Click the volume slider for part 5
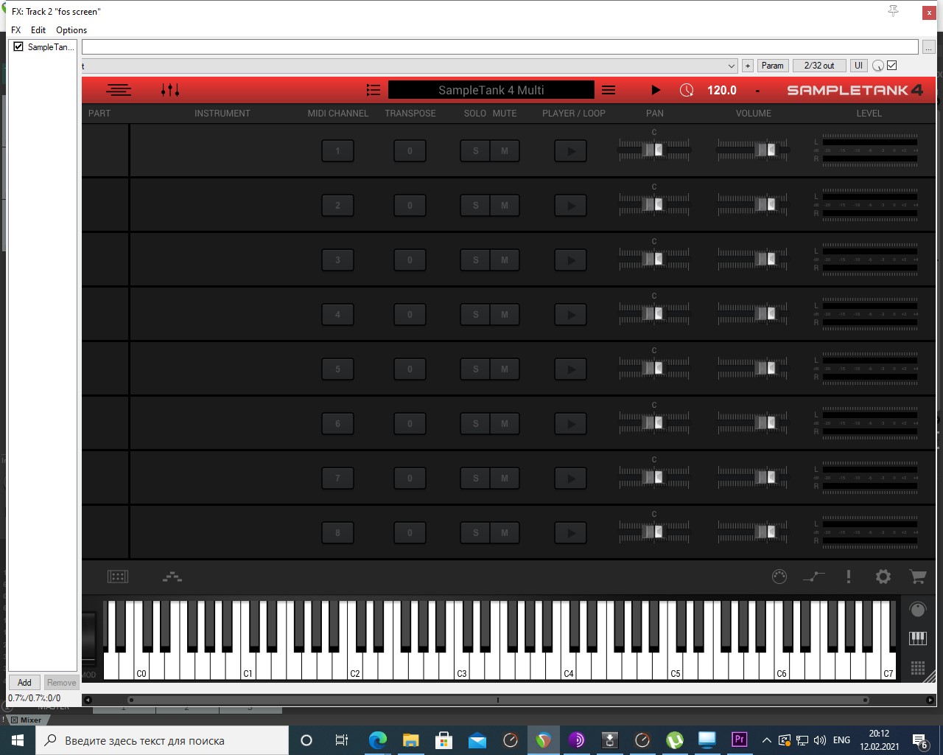The height and width of the screenshot is (755, 943). pyautogui.click(x=753, y=368)
